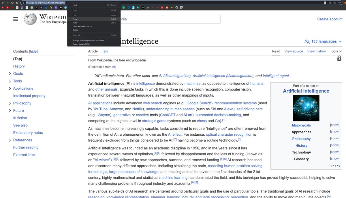Open the AI (disambiguation) link
The image size is (346, 198).
175,76
